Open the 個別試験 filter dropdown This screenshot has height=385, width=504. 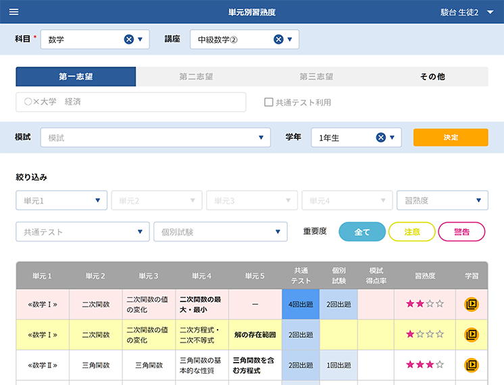(x=220, y=232)
